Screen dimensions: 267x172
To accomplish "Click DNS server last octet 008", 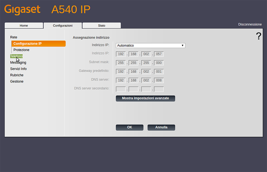I will point(159,80).
